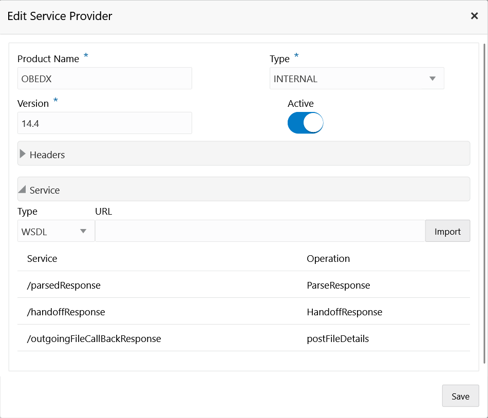Close the Edit Service Provider dialog
Image resolution: width=488 pixels, height=418 pixels.
click(474, 16)
